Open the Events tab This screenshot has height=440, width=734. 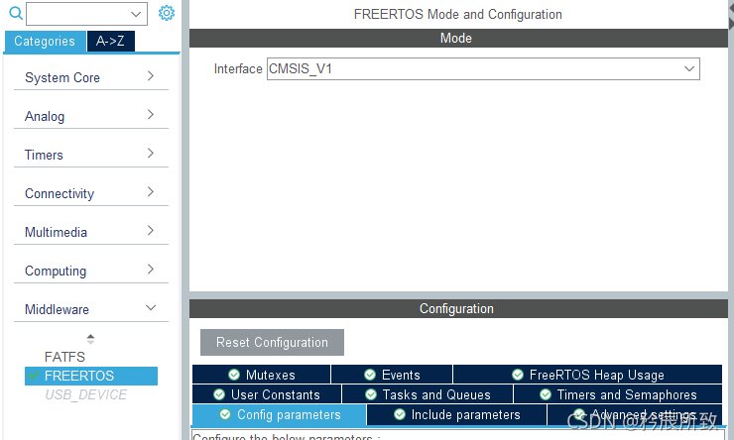point(392,375)
